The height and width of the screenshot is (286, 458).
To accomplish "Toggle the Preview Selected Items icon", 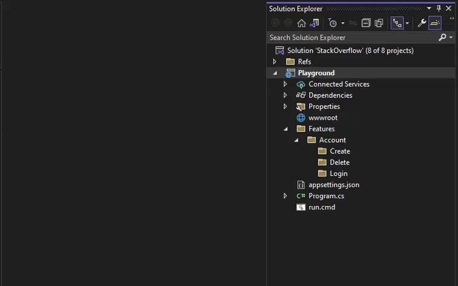I will [435, 23].
